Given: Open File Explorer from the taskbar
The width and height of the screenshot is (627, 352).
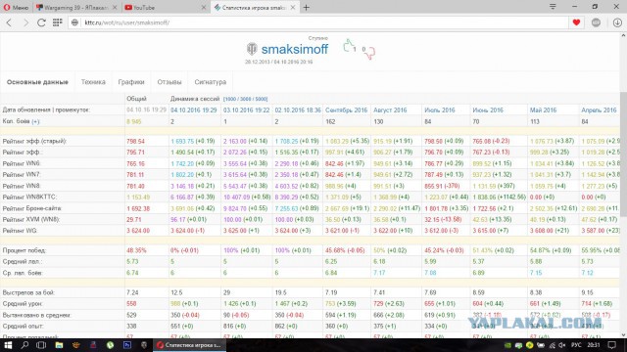Looking at the screenshot, I should [59, 345].
